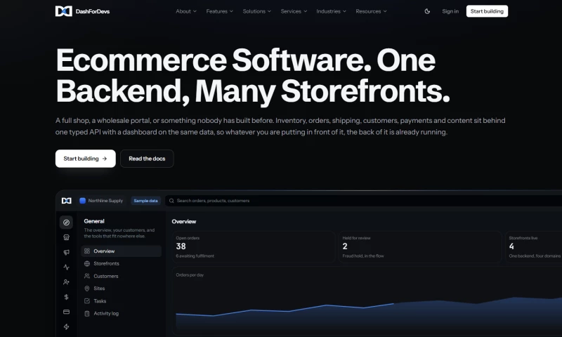Click the header Start building button
562x337 pixels.
[487, 11]
